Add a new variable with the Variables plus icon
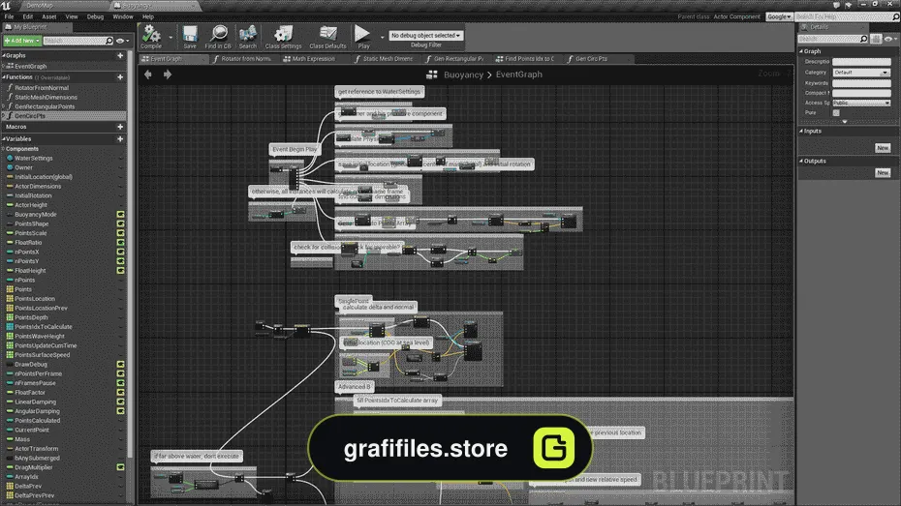Viewport: 901px width, 506px height. click(120, 138)
